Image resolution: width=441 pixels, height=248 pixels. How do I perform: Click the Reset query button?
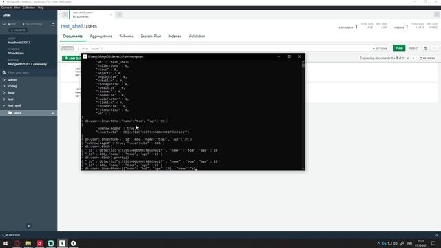pos(413,48)
